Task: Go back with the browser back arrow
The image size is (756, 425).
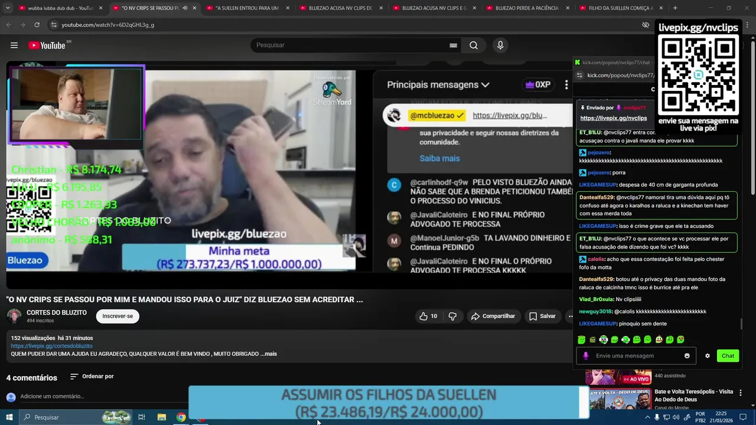Action: click(x=8, y=25)
